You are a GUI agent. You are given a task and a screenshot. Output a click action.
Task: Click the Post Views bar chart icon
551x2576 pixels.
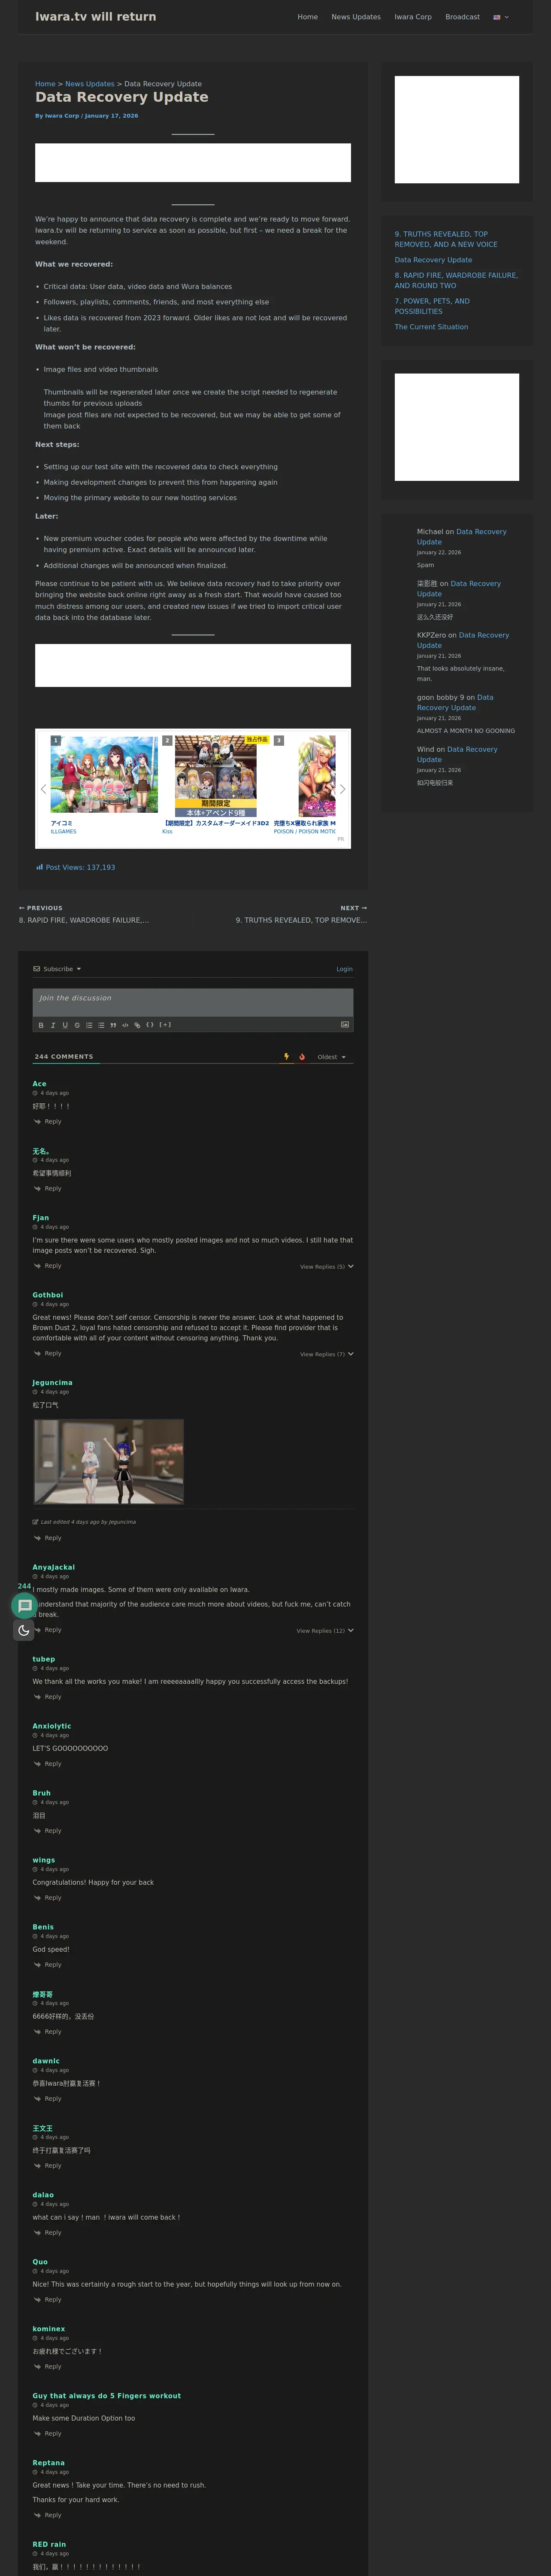pyautogui.click(x=39, y=867)
